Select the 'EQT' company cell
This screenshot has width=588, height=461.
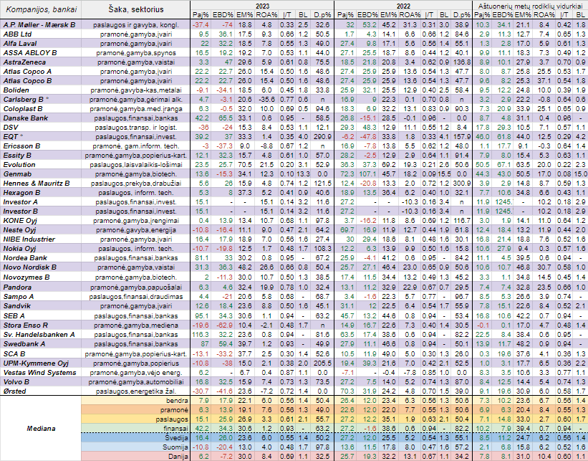(41, 137)
